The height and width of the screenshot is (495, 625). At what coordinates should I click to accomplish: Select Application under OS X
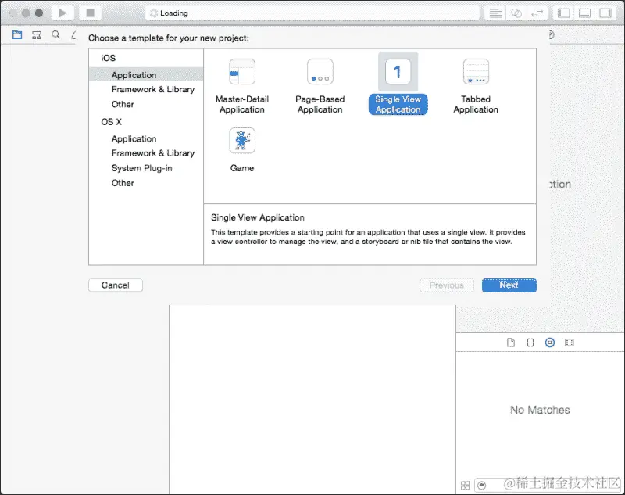(134, 139)
